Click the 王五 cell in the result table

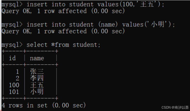point(37,85)
